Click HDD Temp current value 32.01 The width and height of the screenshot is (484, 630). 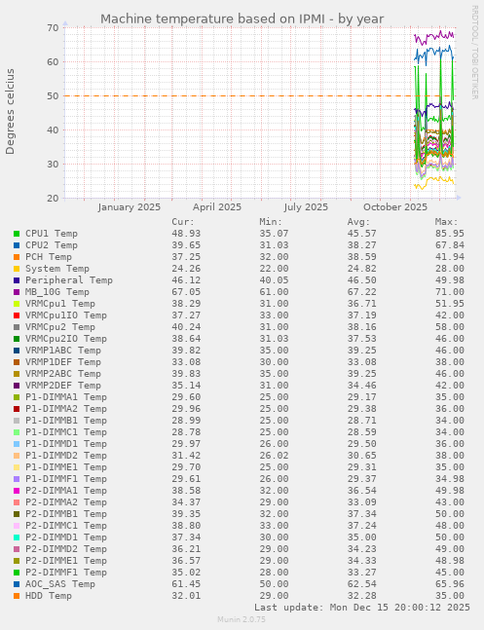coord(186,596)
